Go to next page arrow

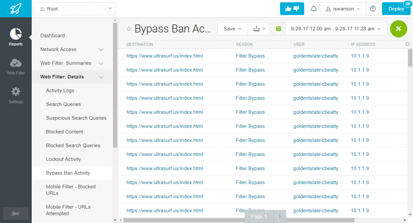[280, 216]
